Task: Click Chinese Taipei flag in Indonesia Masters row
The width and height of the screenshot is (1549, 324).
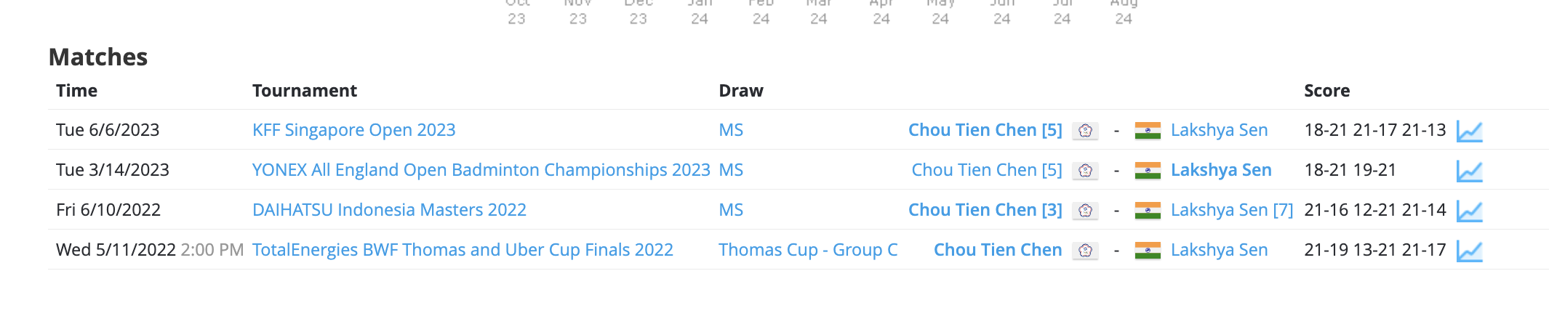Action: 1085,211
